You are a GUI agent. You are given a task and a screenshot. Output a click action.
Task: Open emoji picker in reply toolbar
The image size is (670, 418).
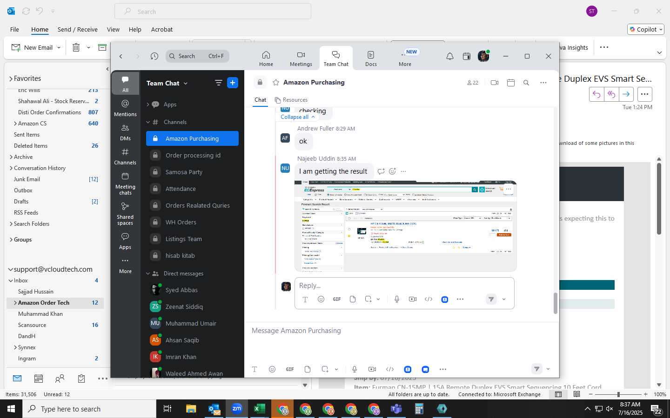pyautogui.click(x=321, y=299)
